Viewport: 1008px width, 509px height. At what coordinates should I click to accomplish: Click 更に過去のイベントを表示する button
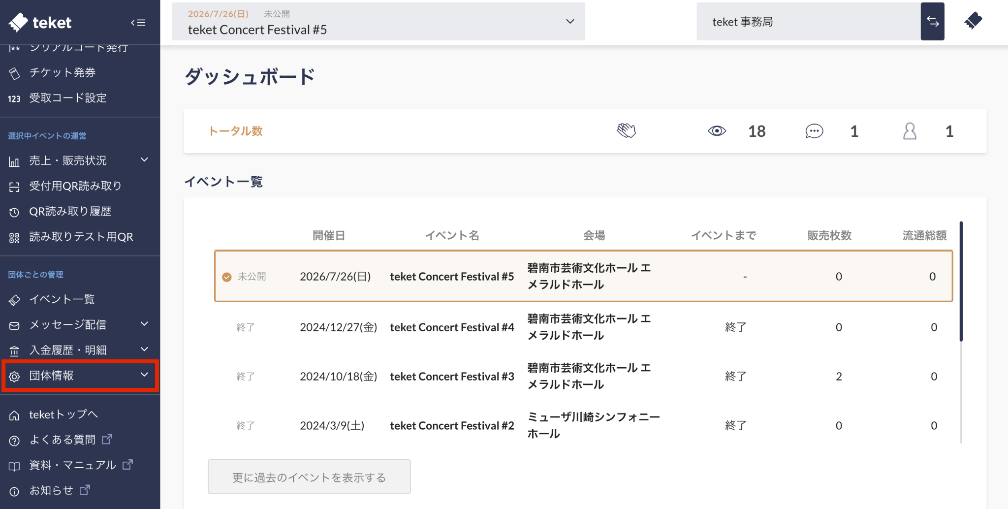[309, 477]
